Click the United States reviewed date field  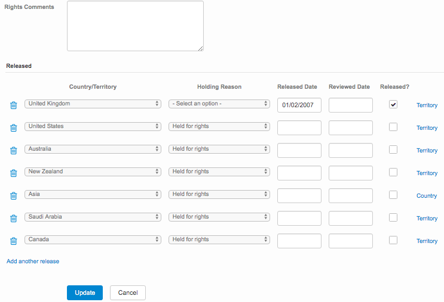[351, 127]
